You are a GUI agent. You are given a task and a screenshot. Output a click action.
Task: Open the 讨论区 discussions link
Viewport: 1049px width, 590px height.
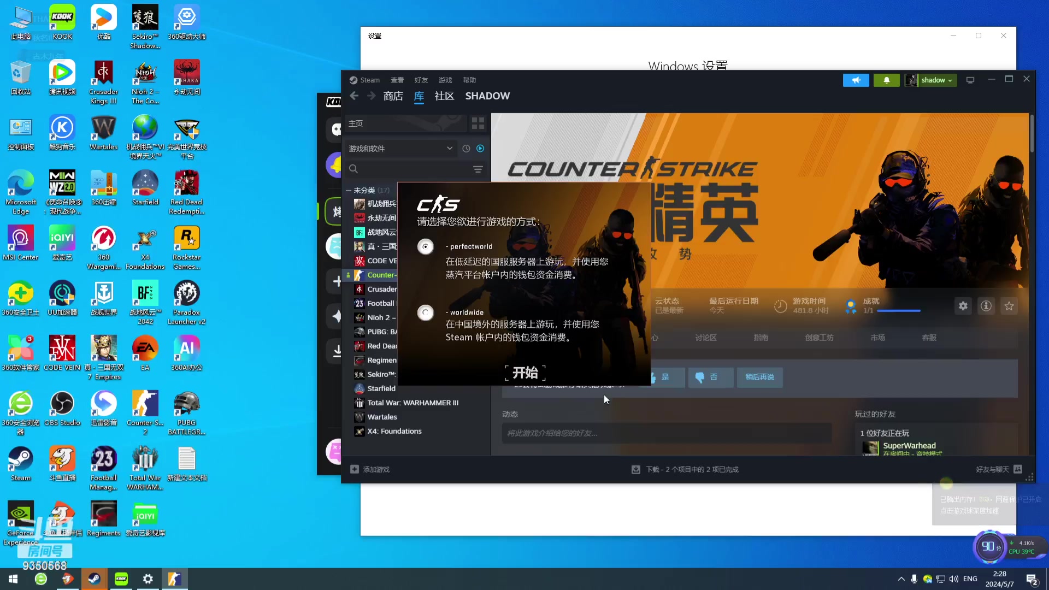point(706,338)
